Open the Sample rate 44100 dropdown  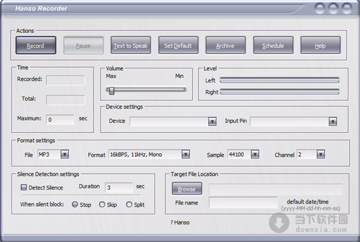click(x=255, y=154)
